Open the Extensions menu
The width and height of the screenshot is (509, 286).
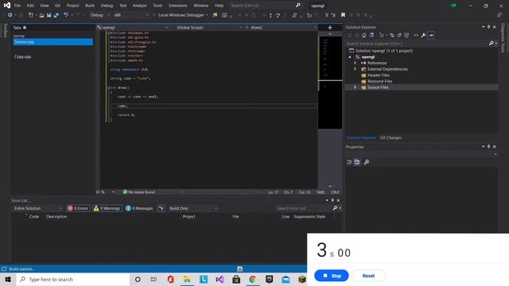178,6
